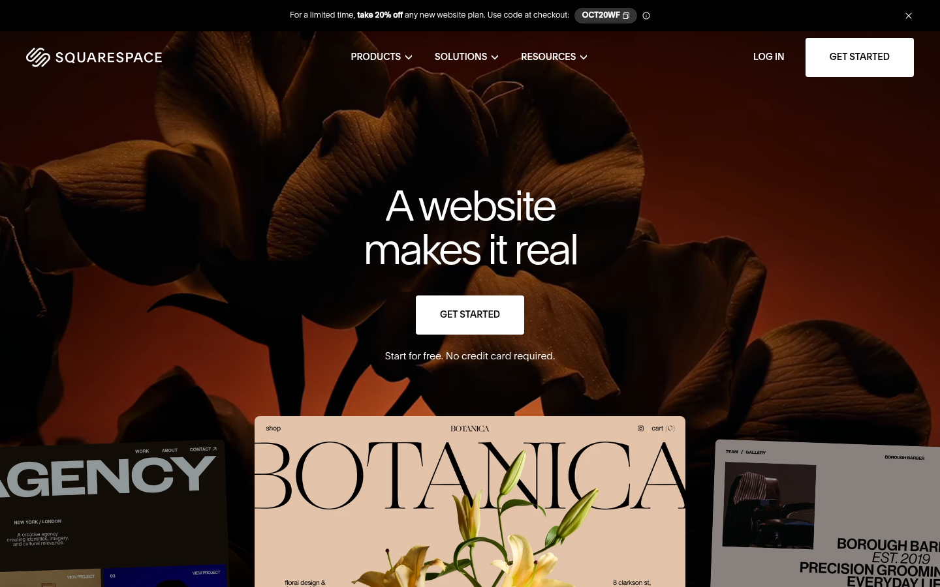This screenshot has width=940, height=587.
Task: Open the promo info icon
Action: click(x=646, y=16)
